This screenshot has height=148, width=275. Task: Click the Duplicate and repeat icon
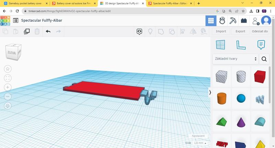tap(26, 32)
